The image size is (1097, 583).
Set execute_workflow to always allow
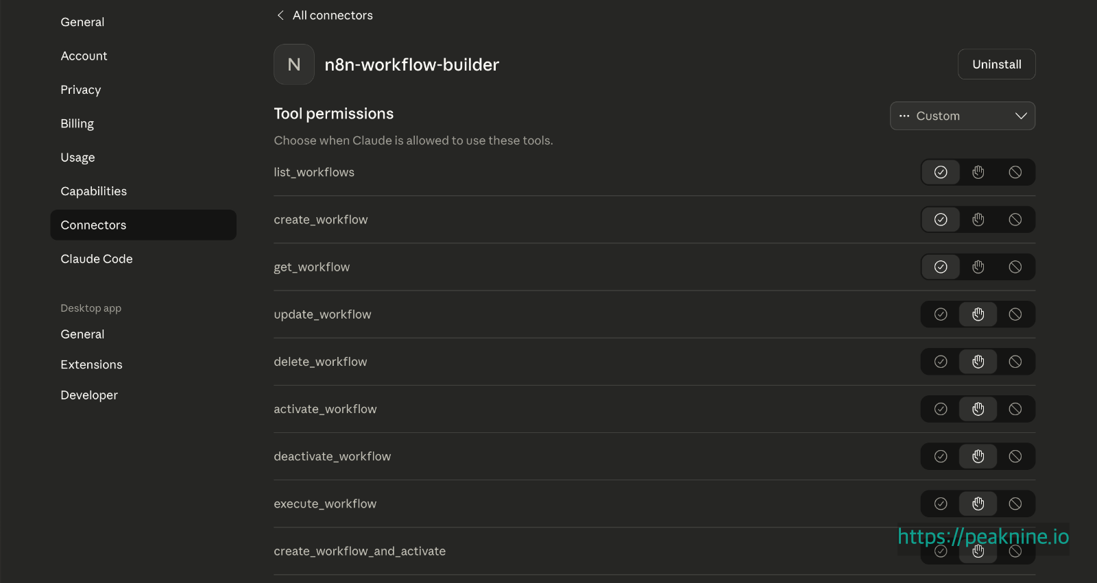click(x=940, y=503)
